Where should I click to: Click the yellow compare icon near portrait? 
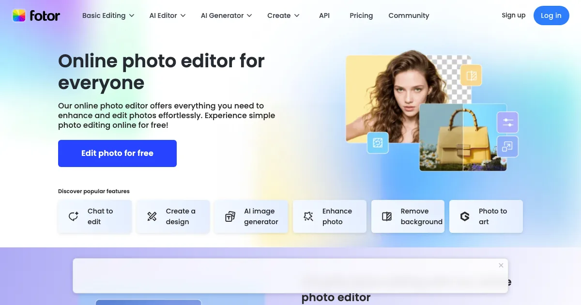click(471, 76)
